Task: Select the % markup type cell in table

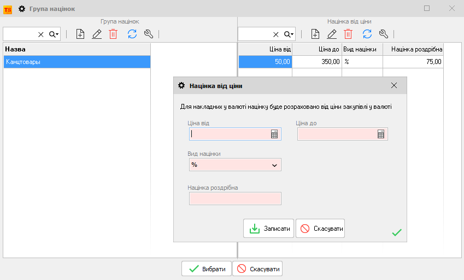Action: pos(362,62)
